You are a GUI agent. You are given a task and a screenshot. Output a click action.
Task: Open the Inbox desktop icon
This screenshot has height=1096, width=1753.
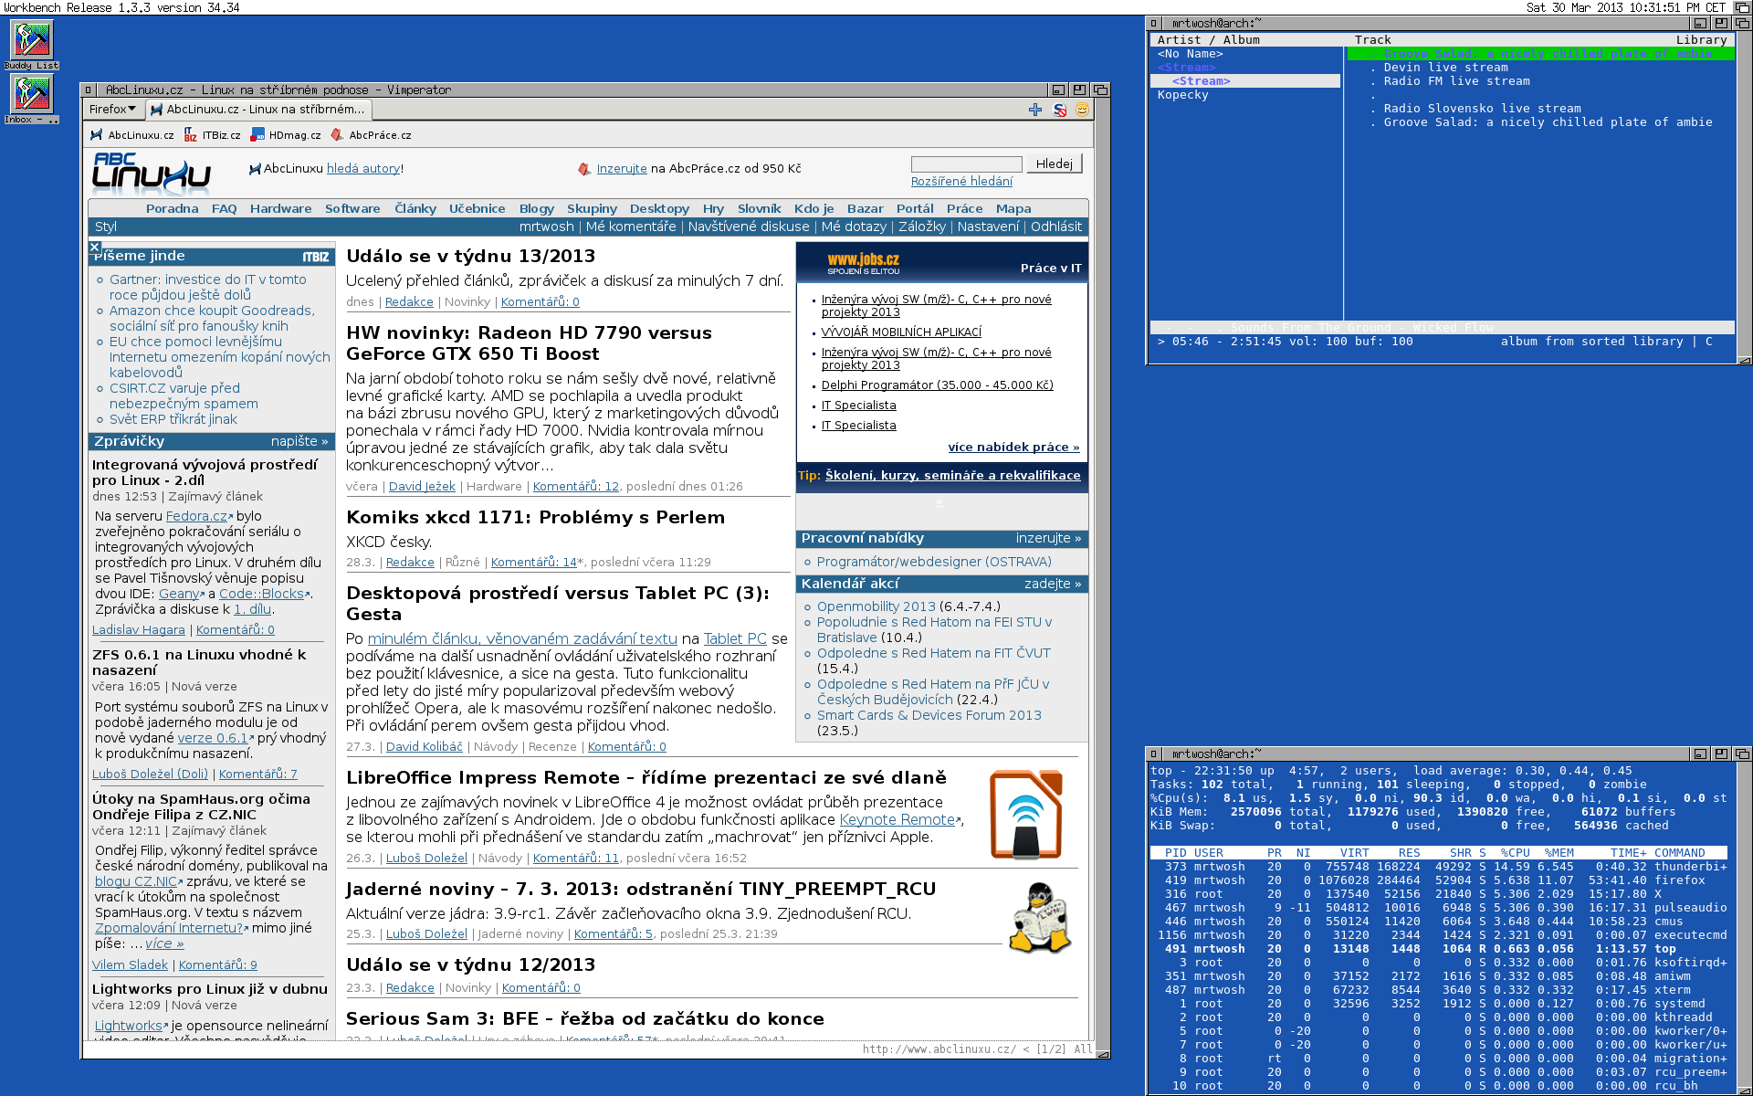click(32, 99)
